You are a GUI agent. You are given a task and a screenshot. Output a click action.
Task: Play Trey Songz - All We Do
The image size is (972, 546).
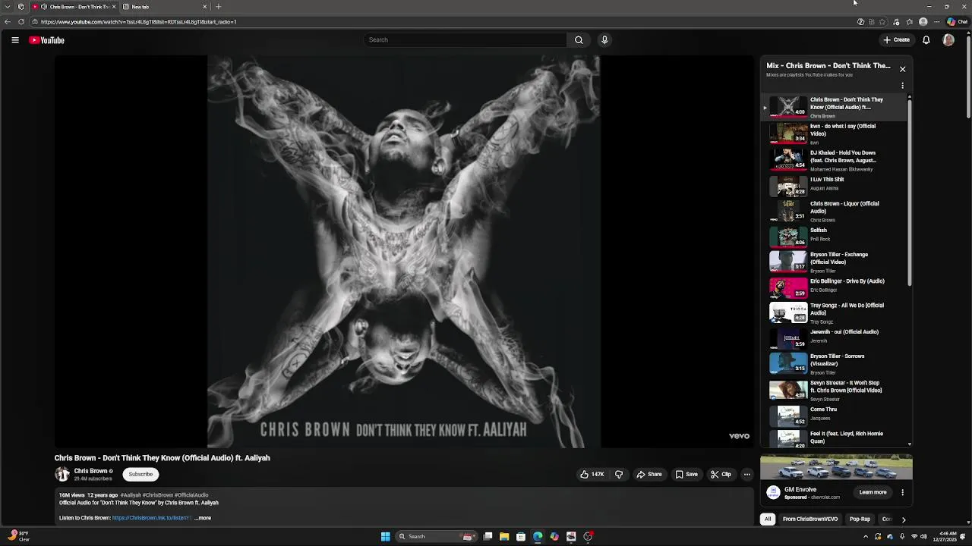(x=834, y=312)
